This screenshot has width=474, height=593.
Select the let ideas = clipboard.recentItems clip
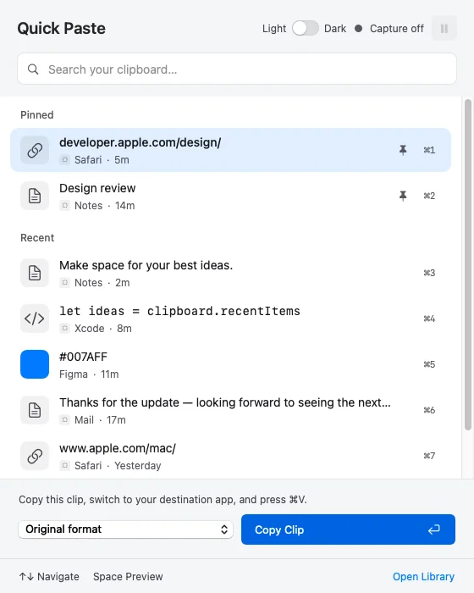click(179, 311)
